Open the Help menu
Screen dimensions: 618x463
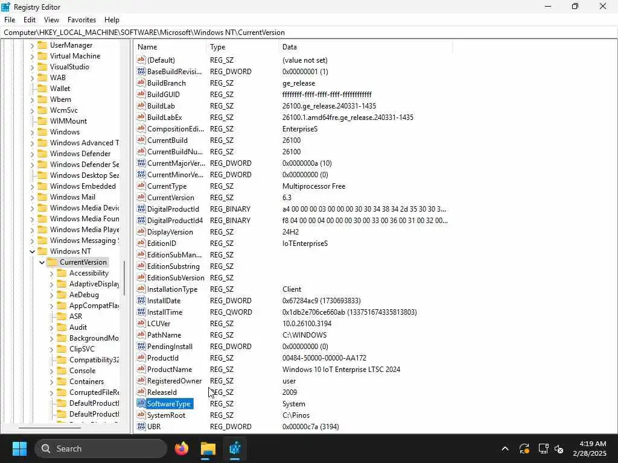click(112, 20)
